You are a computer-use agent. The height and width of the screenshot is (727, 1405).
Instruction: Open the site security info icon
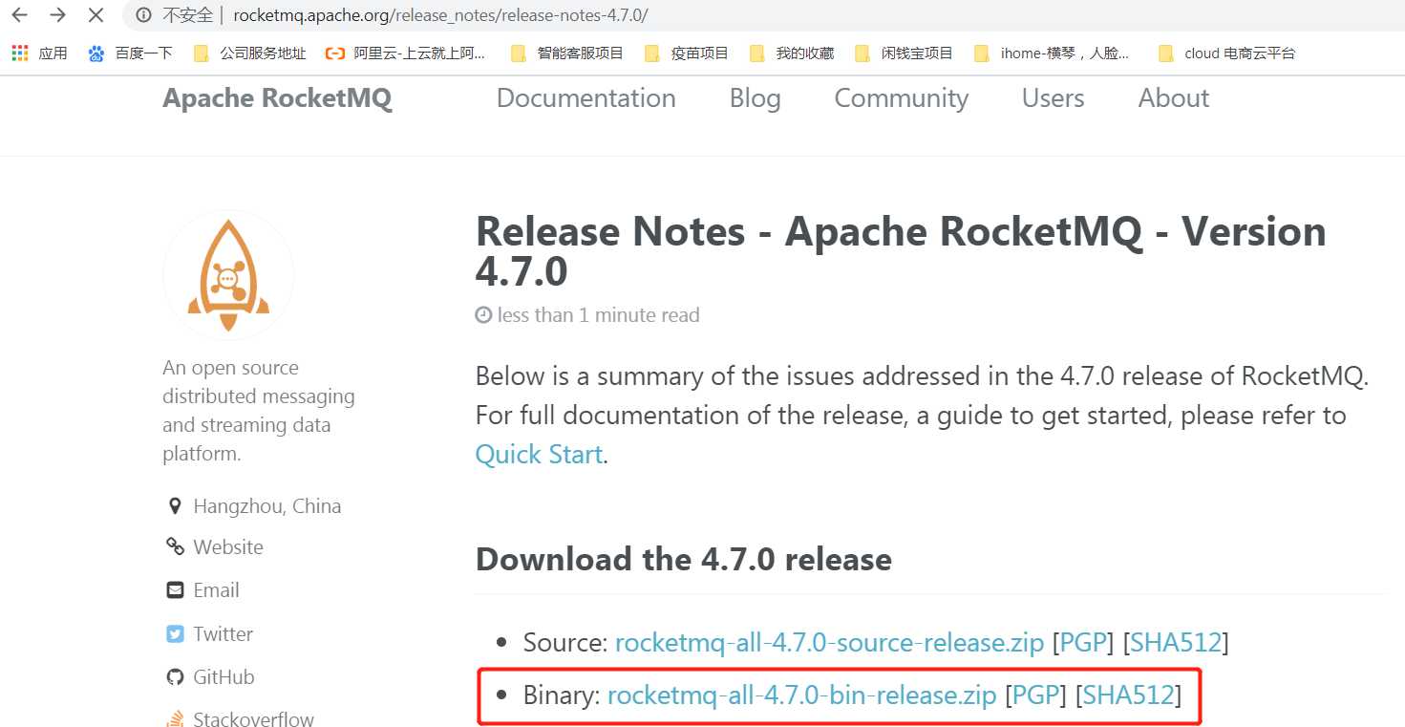(144, 15)
